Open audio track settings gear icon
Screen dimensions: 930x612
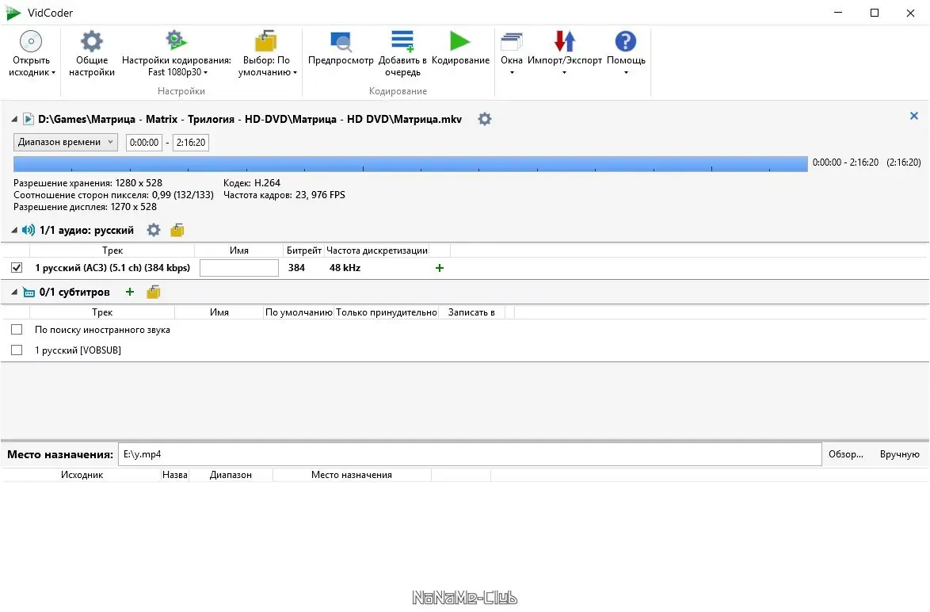pos(154,231)
